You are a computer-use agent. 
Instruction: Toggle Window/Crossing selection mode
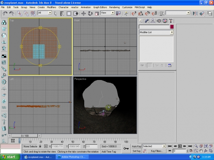[x=76, y=14]
